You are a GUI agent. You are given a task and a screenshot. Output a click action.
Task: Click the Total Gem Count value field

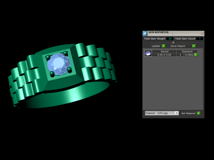tap(200, 39)
